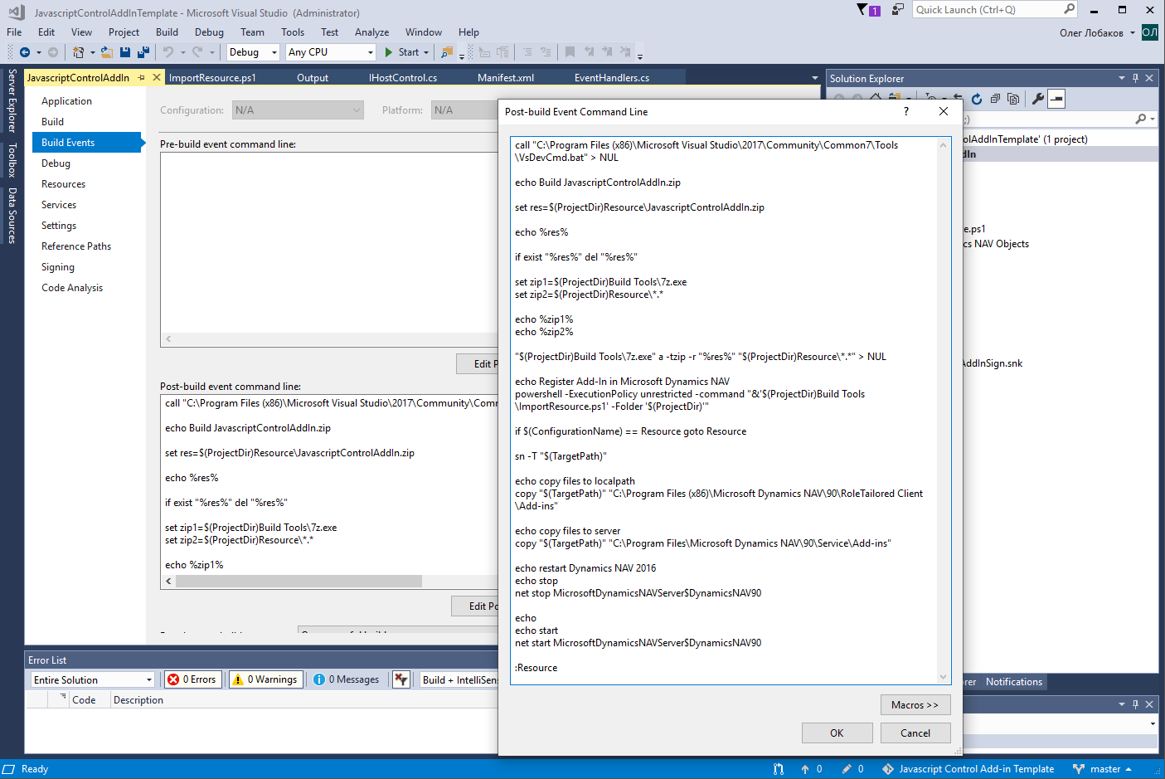
Task: Click the Find in Files toolbar icon
Action: (447, 52)
